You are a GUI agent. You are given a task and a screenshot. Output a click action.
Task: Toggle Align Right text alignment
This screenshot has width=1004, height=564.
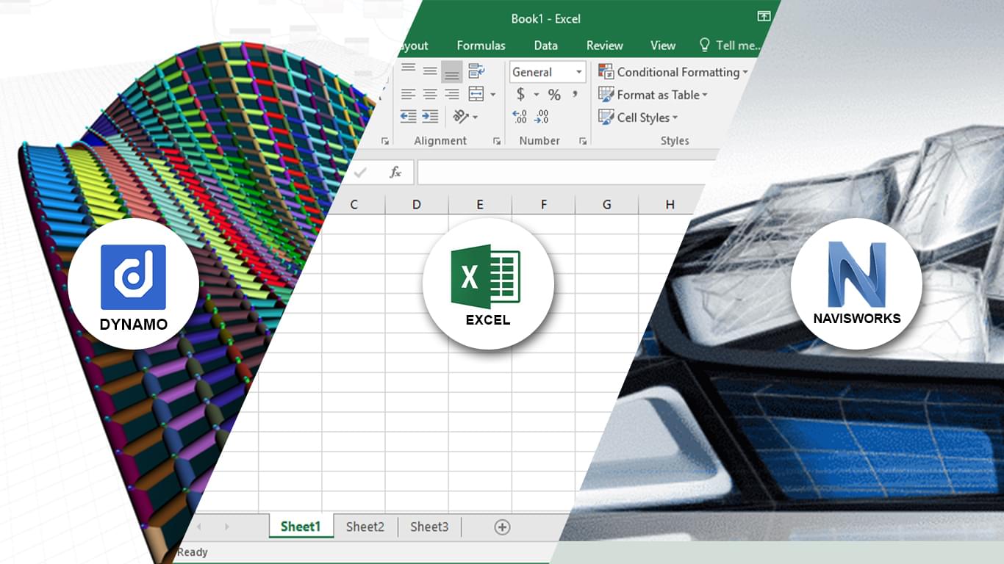[x=452, y=95]
